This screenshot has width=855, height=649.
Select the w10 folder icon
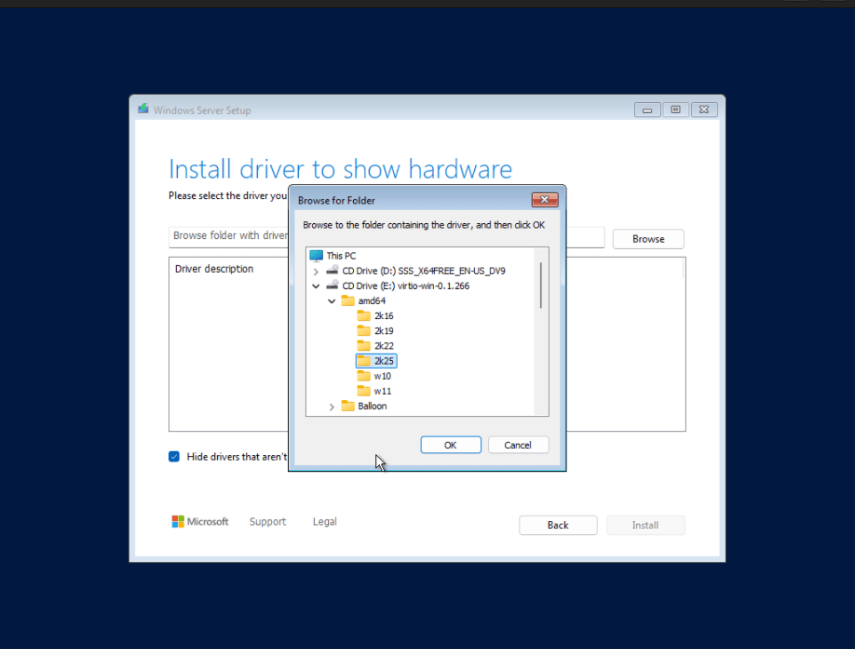coord(364,375)
